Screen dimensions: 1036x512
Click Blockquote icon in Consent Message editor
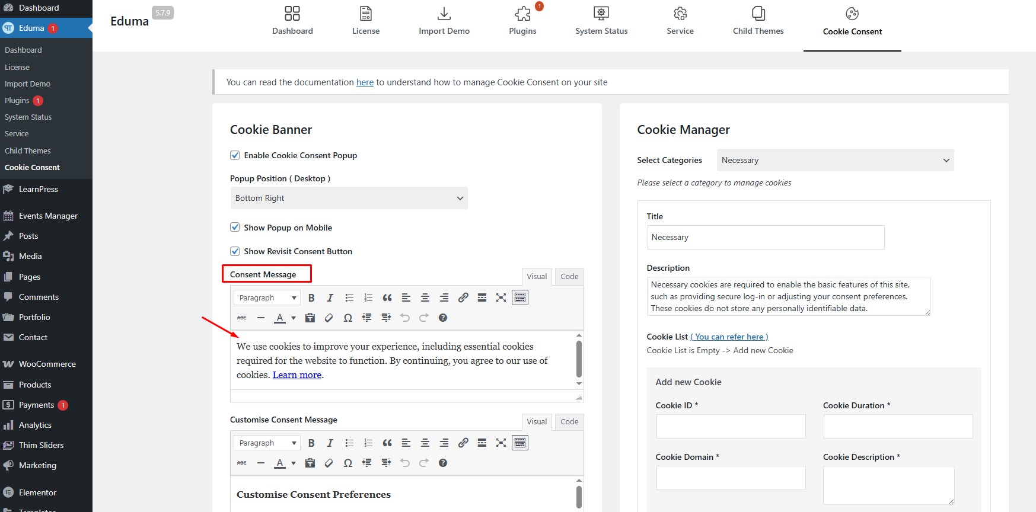point(387,297)
